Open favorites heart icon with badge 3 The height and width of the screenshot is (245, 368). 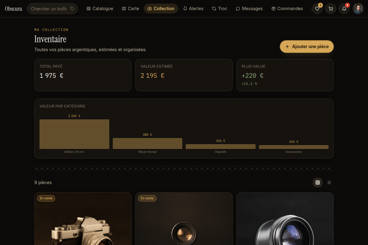click(317, 9)
